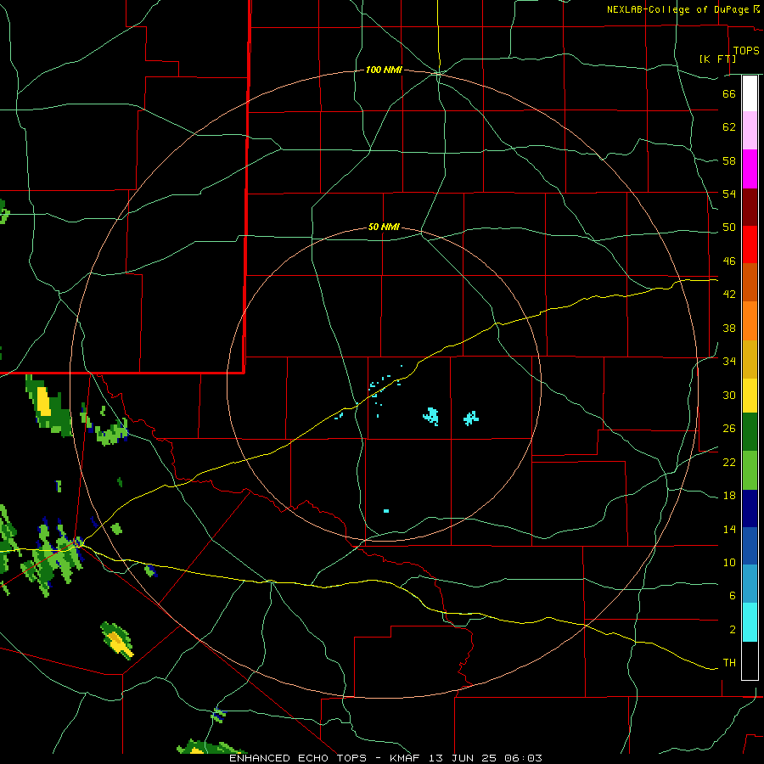
Task: Click the legend value '14'
Action: [x=729, y=530]
